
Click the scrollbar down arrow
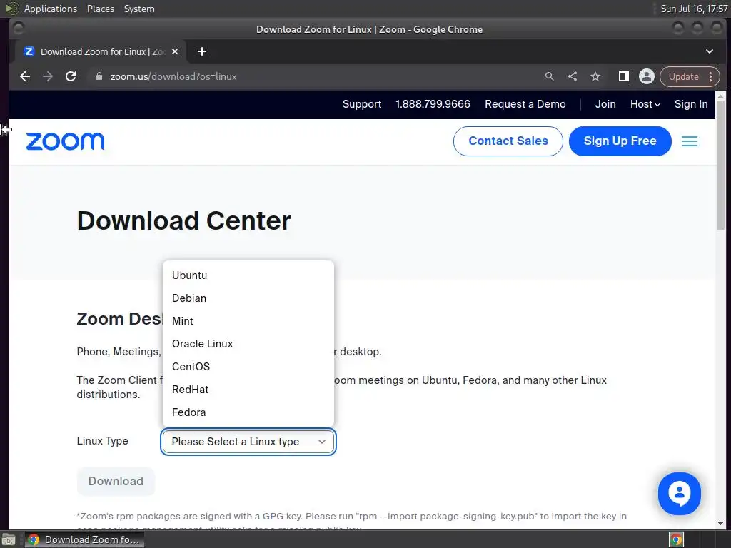720,523
